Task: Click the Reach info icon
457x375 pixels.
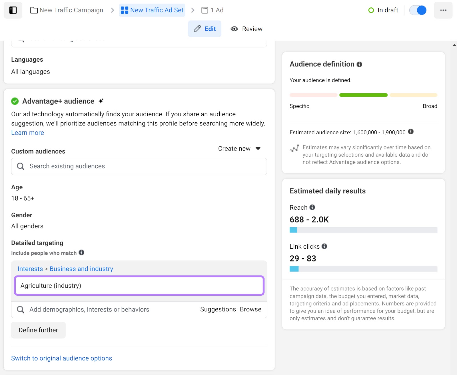Action: click(312, 208)
